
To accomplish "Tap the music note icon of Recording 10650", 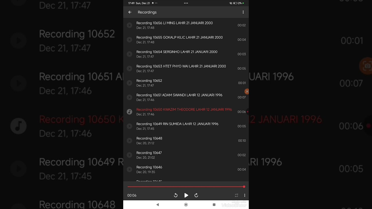I will [130, 112].
